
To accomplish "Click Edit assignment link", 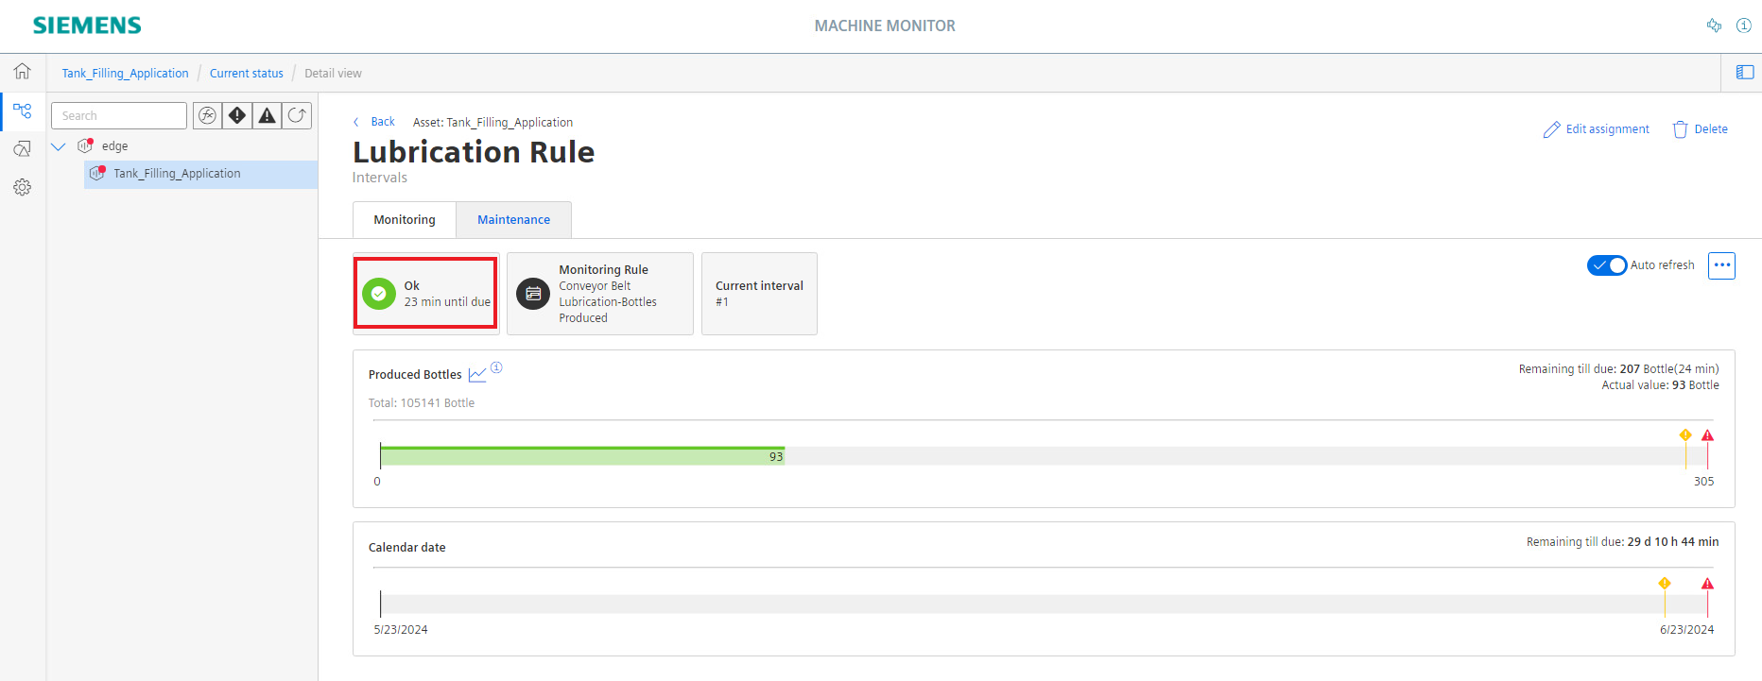I will (1607, 129).
